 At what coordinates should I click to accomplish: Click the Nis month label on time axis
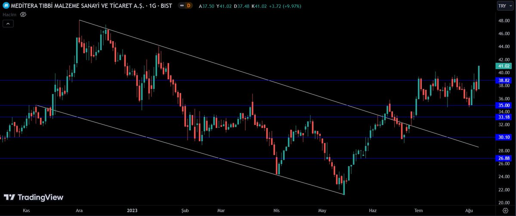click(x=276, y=211)
